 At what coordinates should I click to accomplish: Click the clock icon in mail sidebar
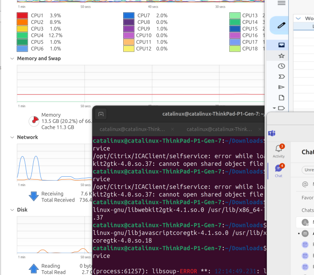(x=281, y=66)
